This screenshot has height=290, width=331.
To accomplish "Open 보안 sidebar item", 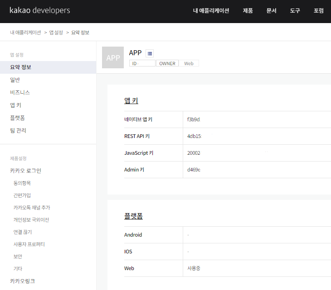I will tap(18, 257).
